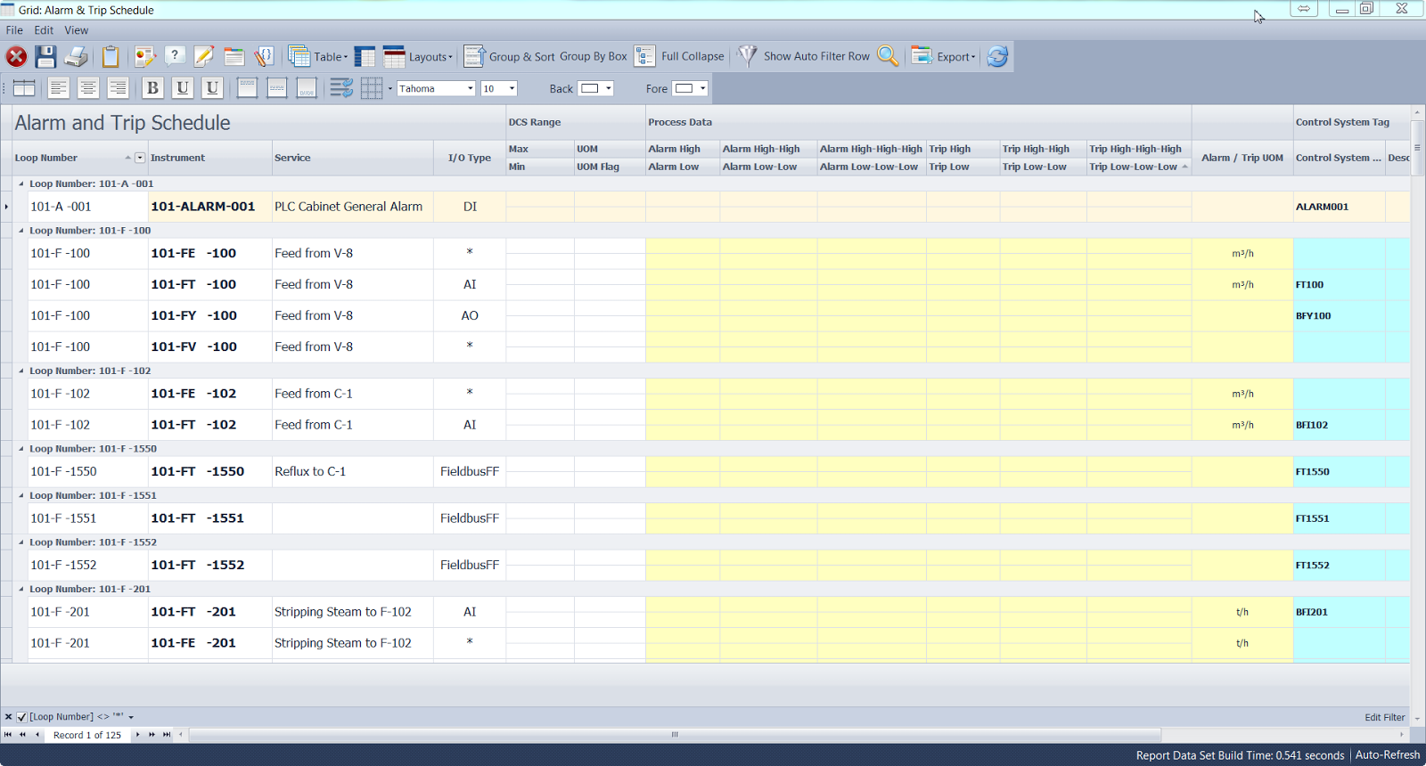Viewport: 1426px width, 766px height.
Task: Open the View menu
Action: (76, 30)
